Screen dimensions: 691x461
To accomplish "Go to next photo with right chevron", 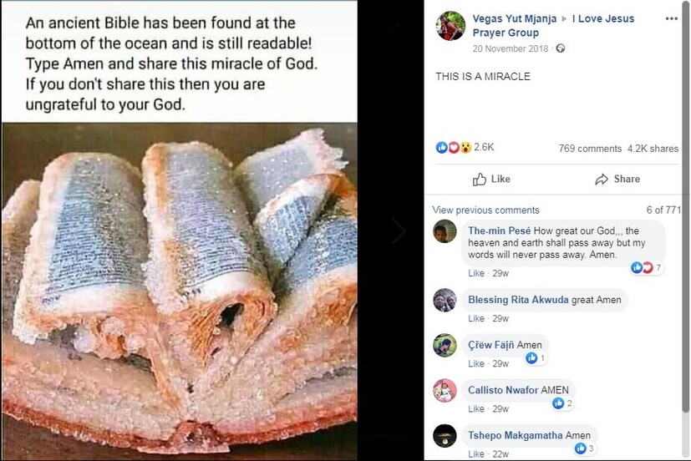I will pyautogui.click(x=399, y=231).
